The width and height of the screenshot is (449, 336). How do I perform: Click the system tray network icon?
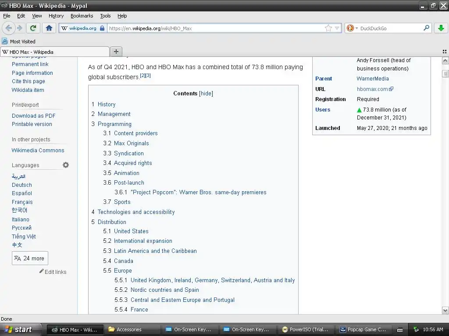pos(416,329)
